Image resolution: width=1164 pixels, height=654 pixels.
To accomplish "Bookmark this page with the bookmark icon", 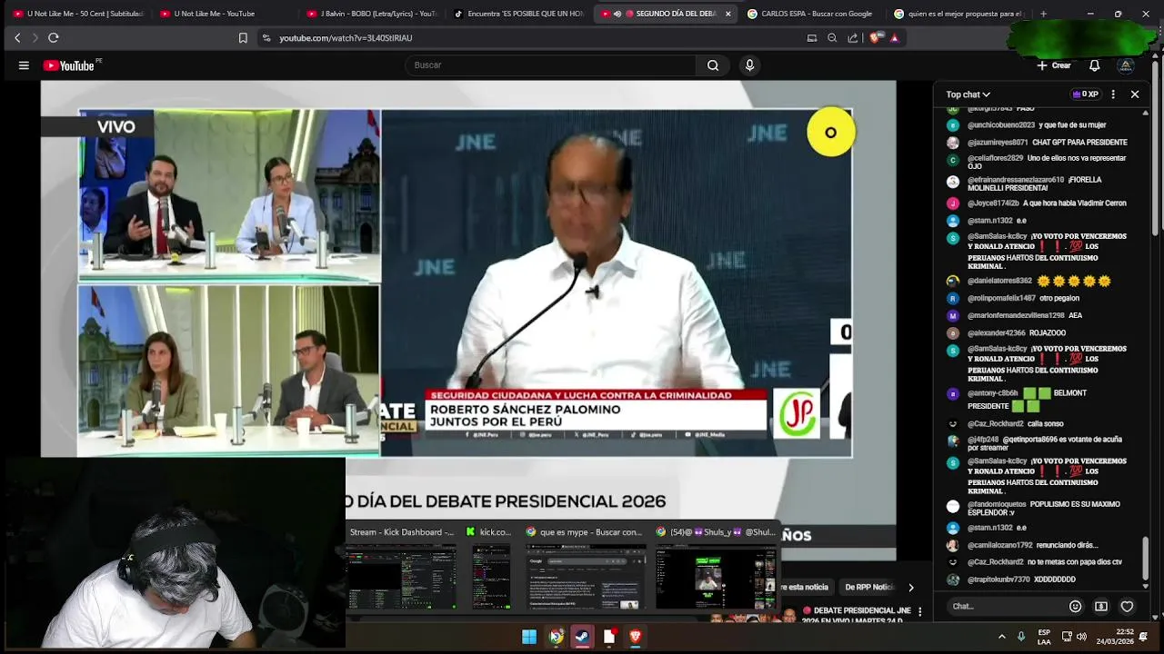I will (243, 38).
